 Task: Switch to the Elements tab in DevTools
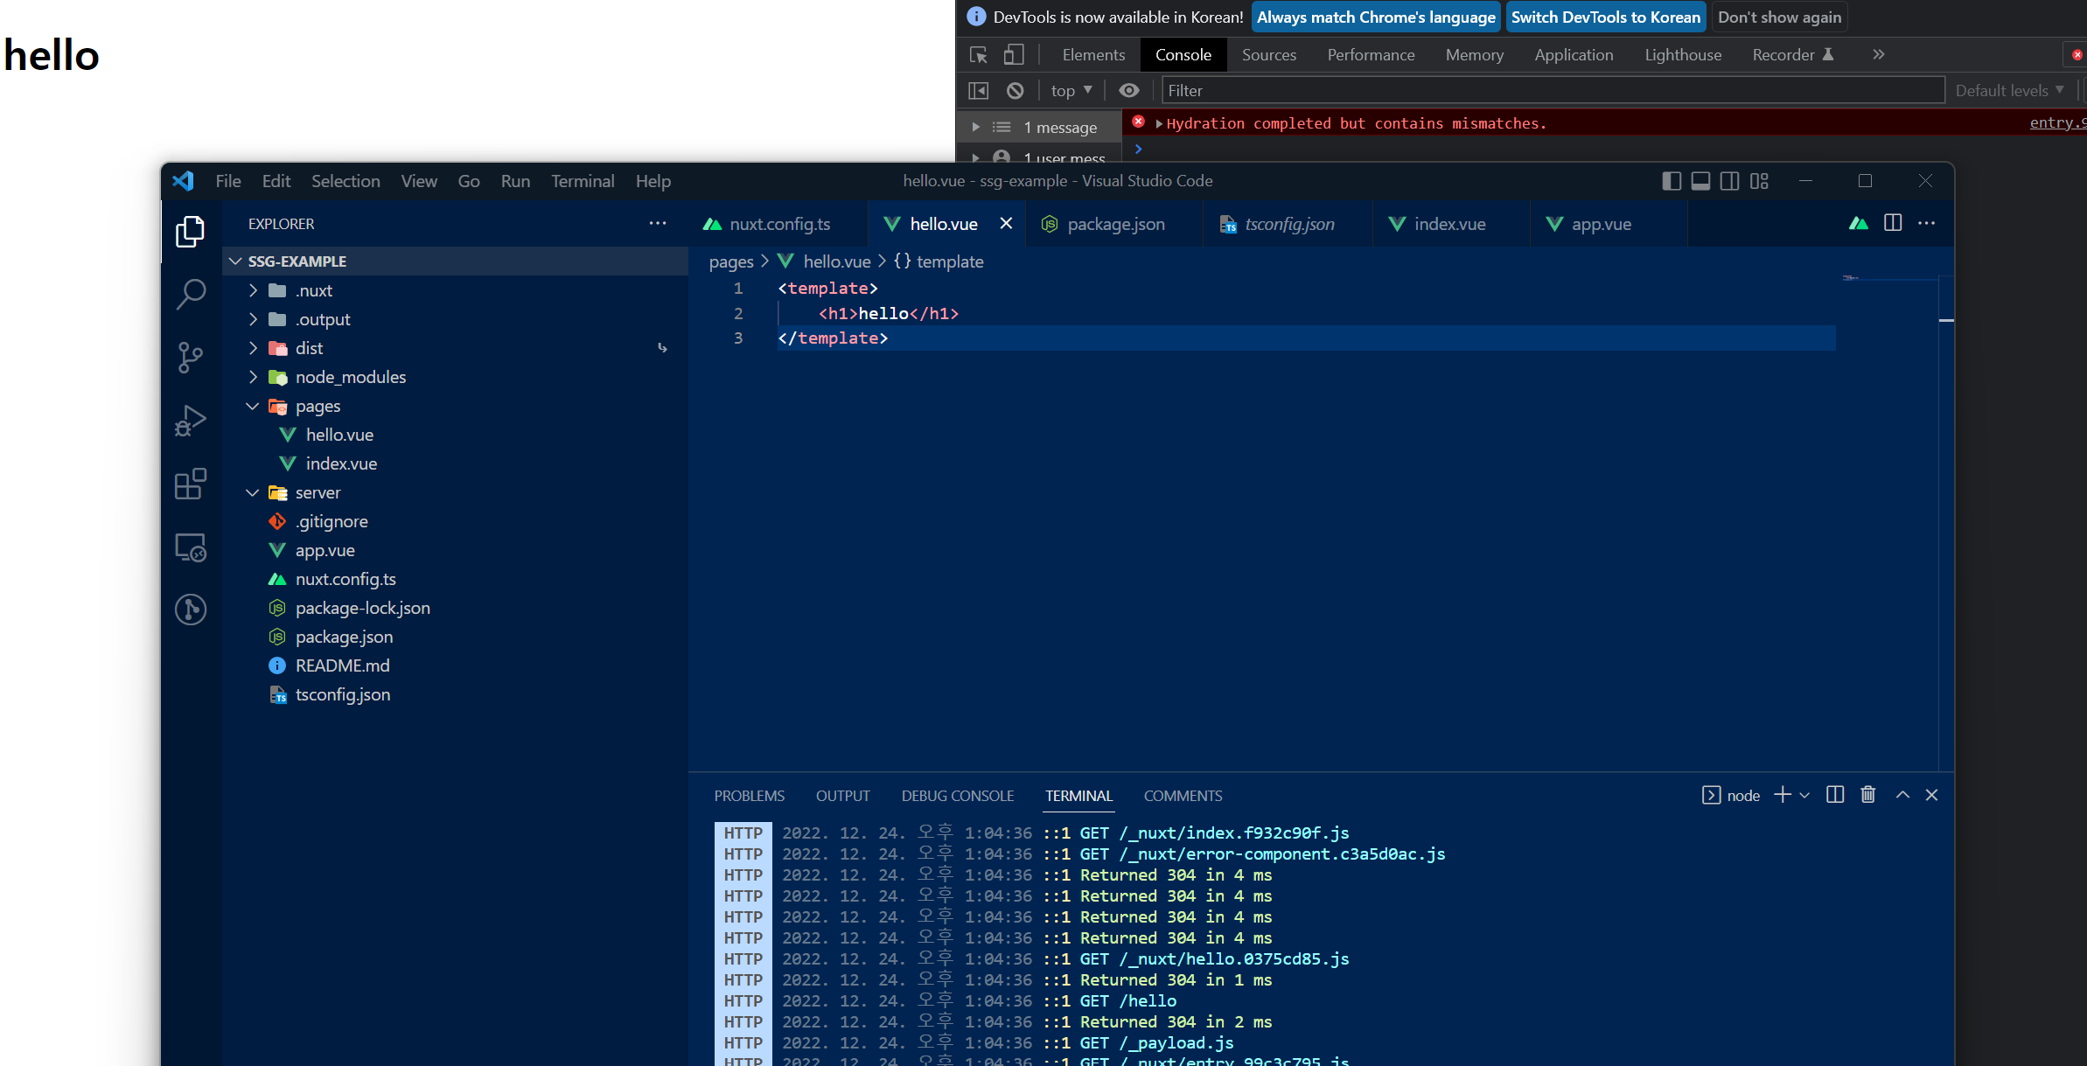[1093, 55]
